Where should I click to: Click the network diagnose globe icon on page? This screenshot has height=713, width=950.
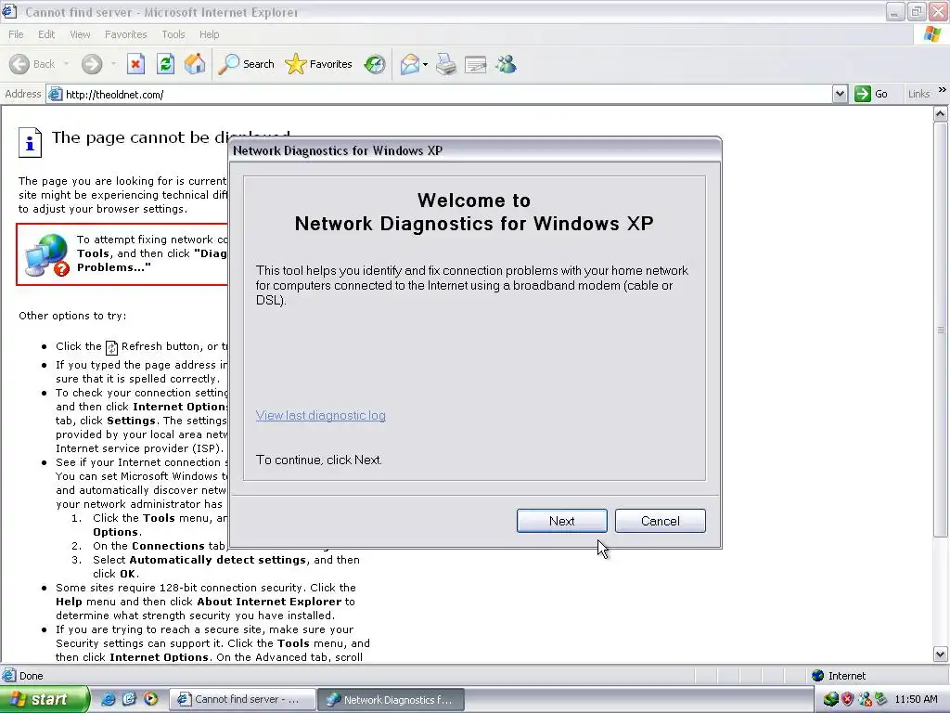(x=46, y=254)
